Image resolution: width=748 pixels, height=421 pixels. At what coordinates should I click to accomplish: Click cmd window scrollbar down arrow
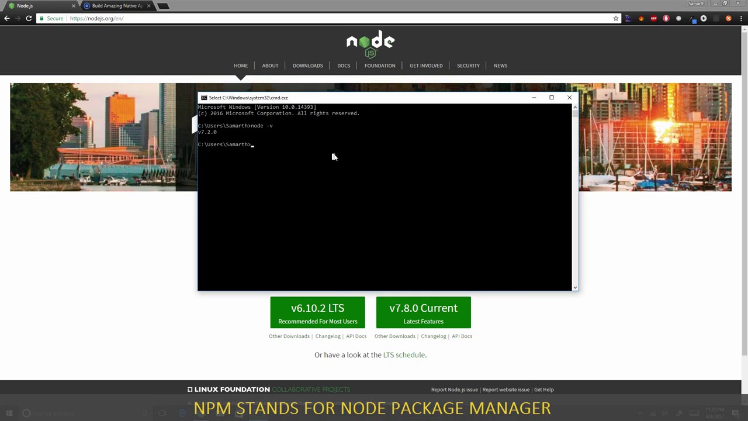575,287
